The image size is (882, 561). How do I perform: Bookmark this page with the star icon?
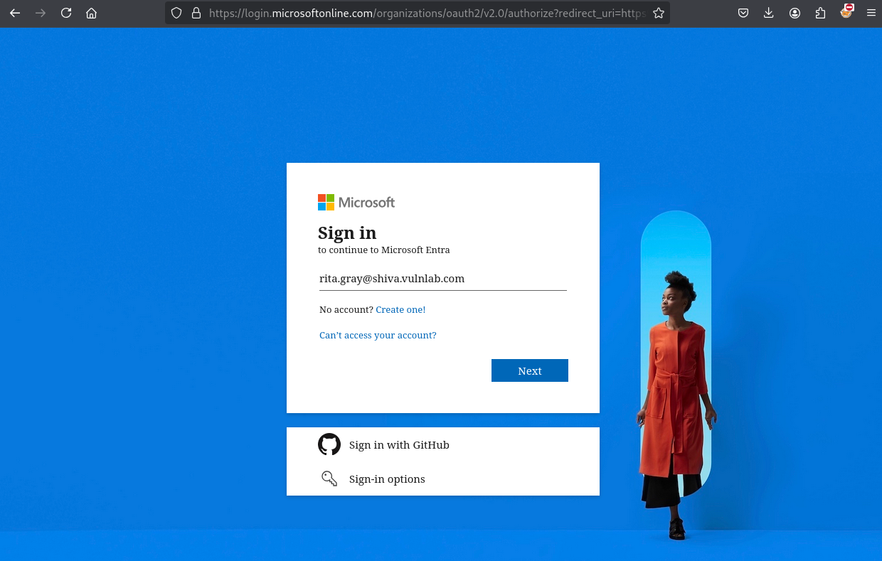pos(659,13)
